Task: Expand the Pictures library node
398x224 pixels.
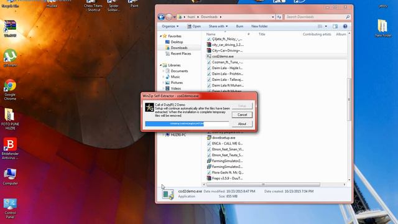Action: tap(164, 83)
